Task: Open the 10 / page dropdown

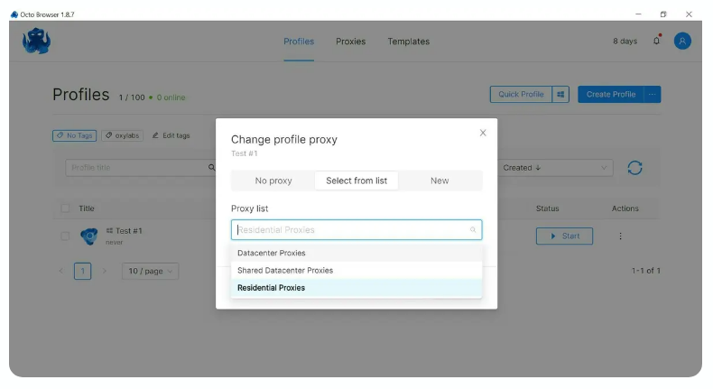Action: pos(152,271)
